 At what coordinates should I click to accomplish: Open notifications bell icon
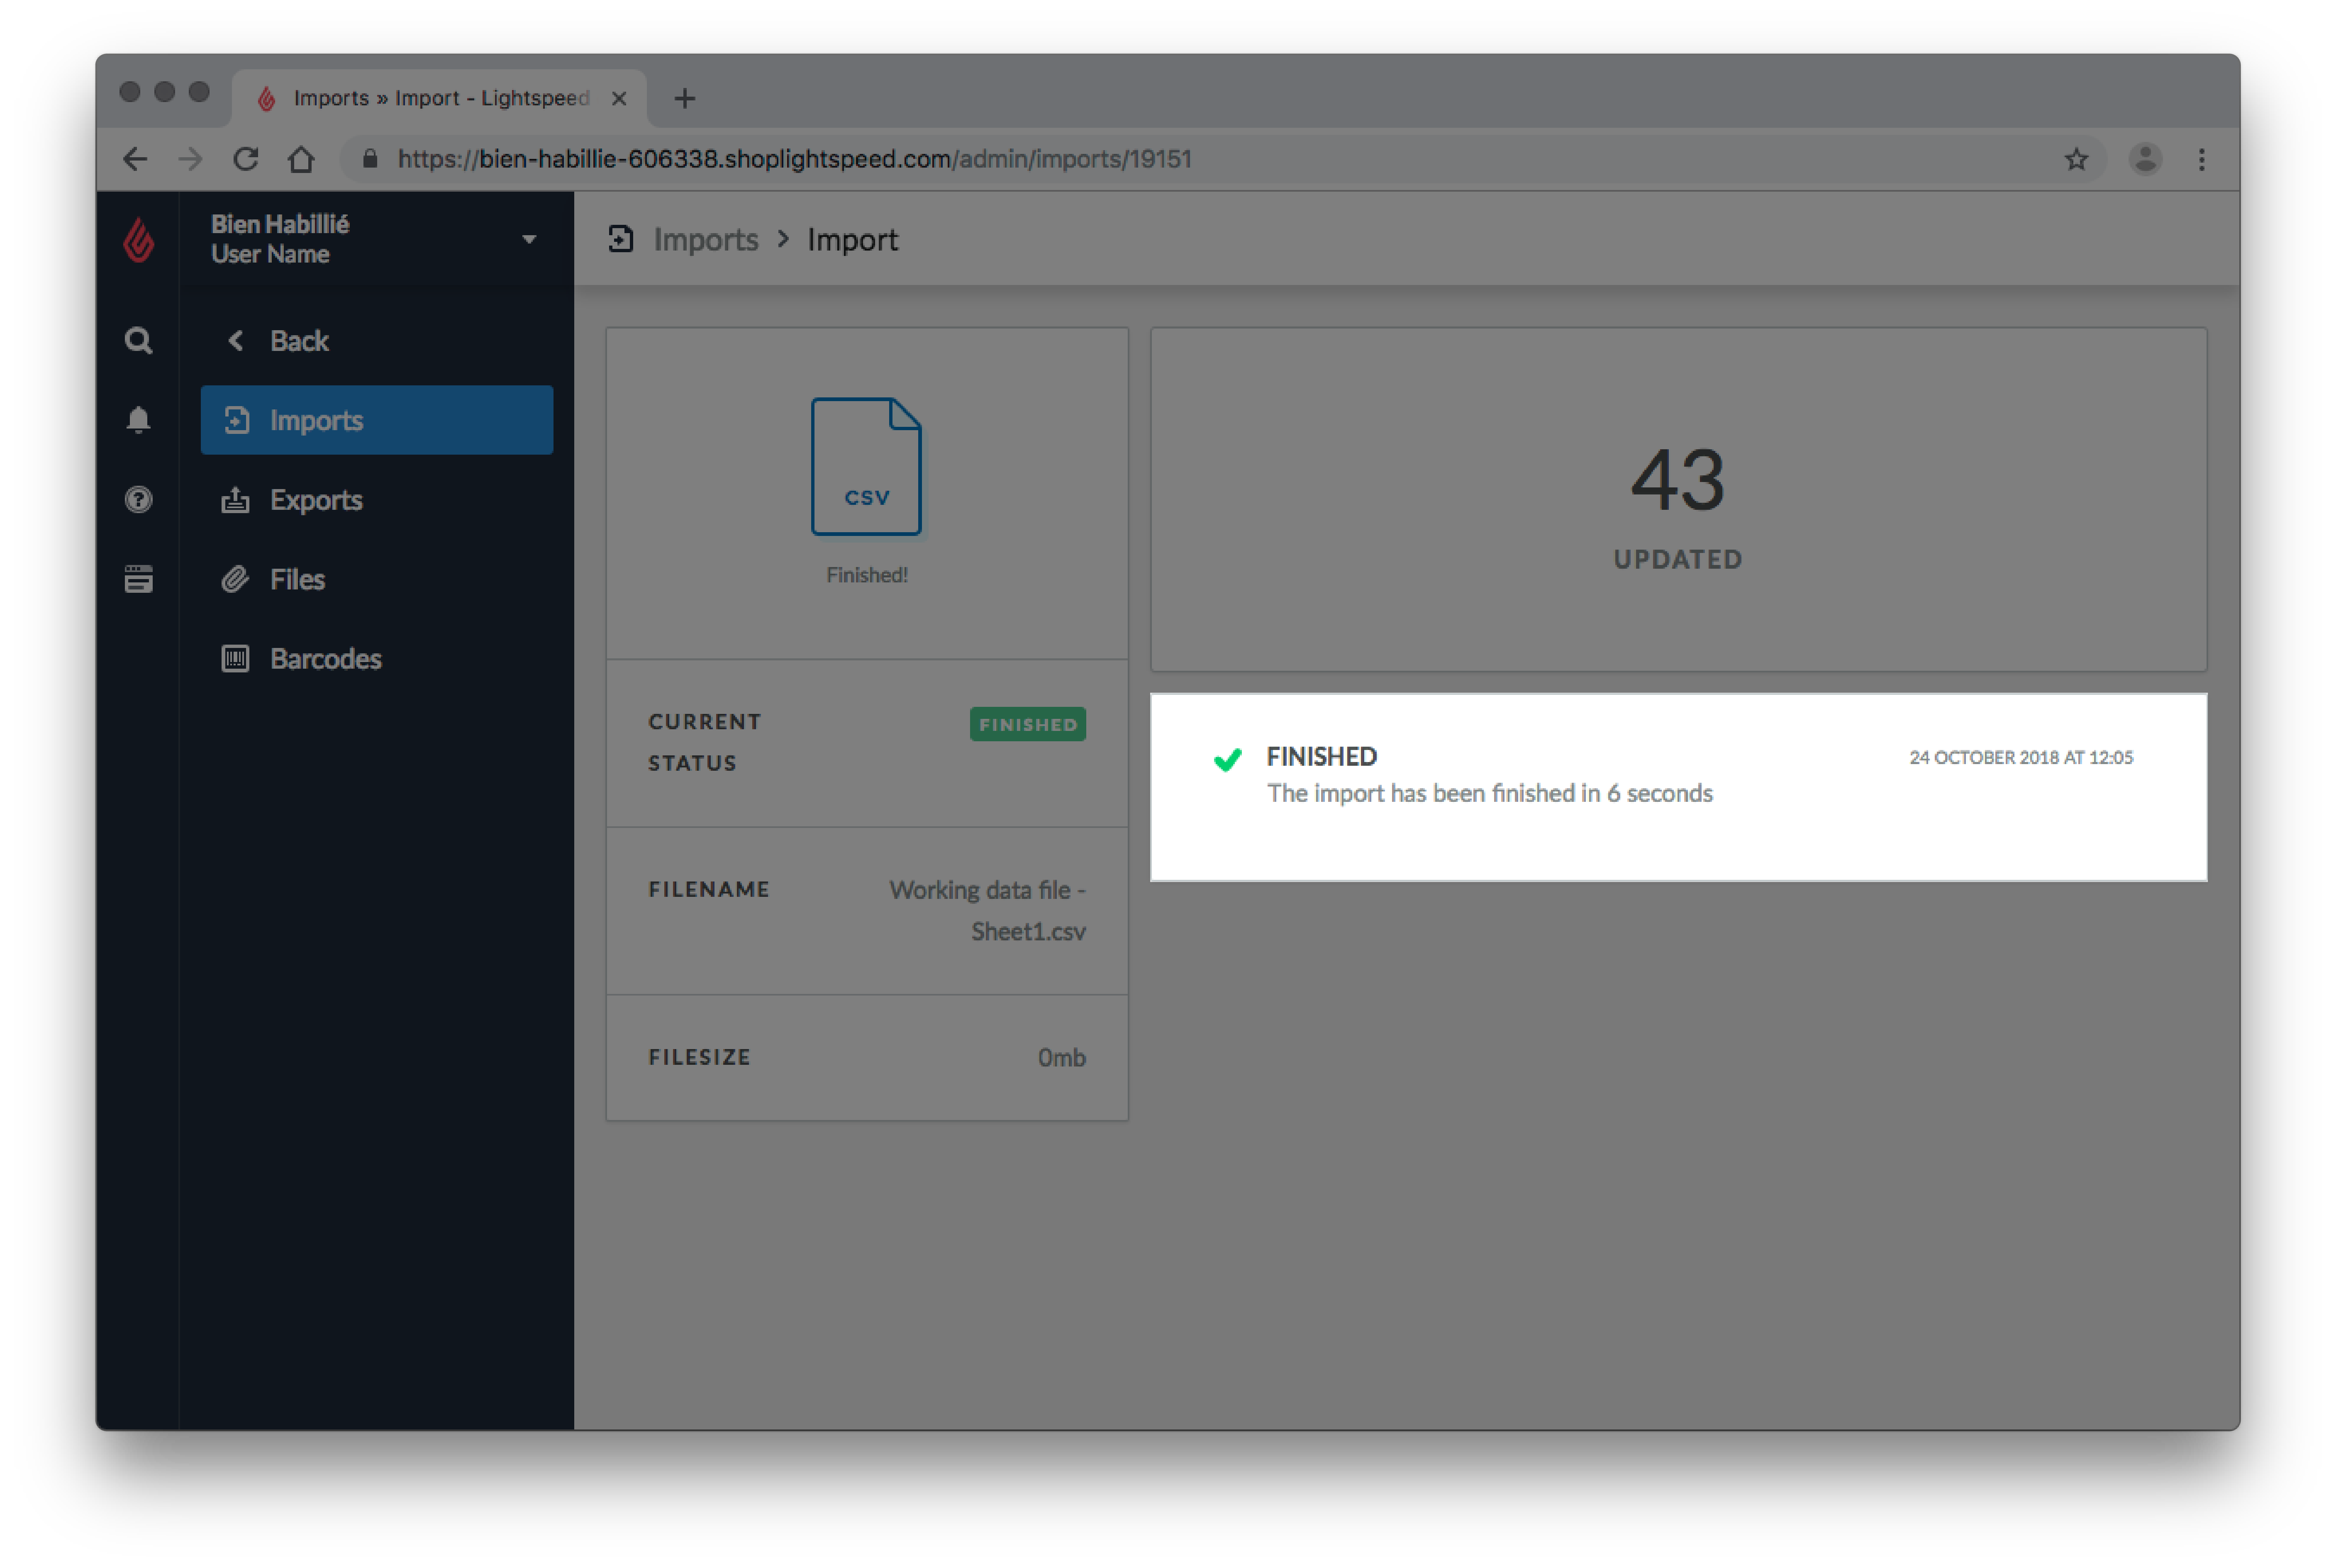138,420
